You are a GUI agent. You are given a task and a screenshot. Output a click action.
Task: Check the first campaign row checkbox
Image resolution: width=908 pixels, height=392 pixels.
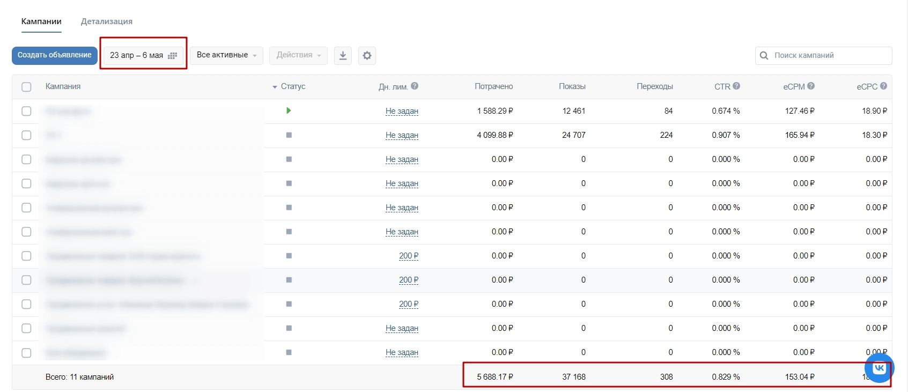click(x=26, y=111)
